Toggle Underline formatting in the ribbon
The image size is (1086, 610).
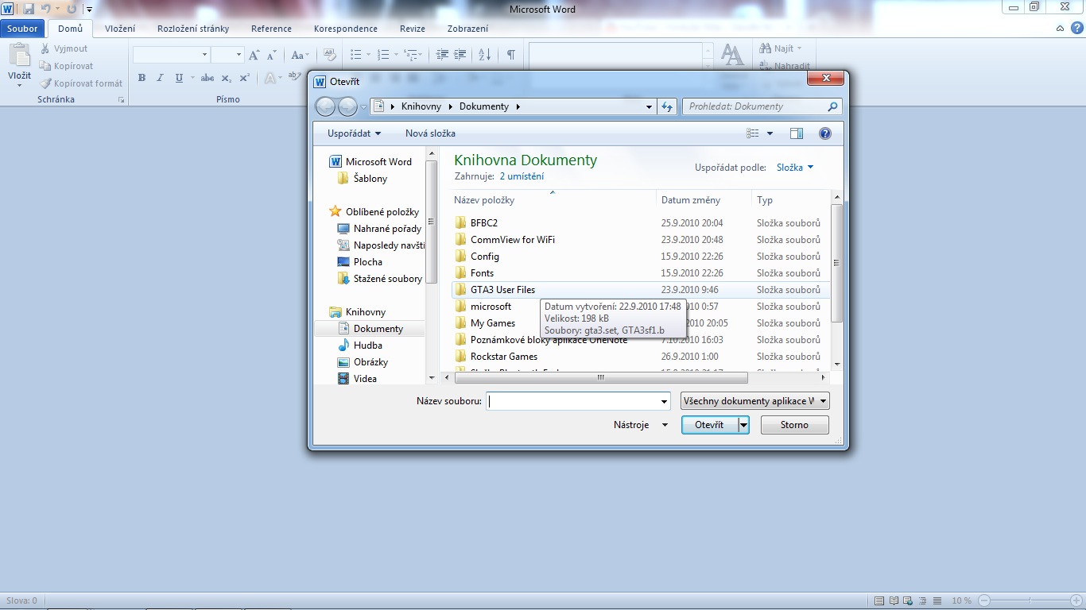[x=179, y=78]
